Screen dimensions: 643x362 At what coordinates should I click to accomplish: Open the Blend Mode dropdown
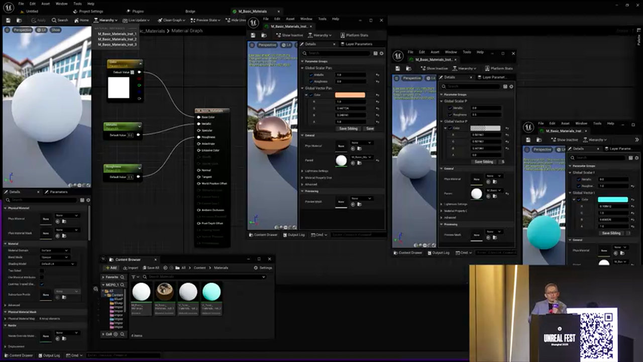click(x=55, y=257)
